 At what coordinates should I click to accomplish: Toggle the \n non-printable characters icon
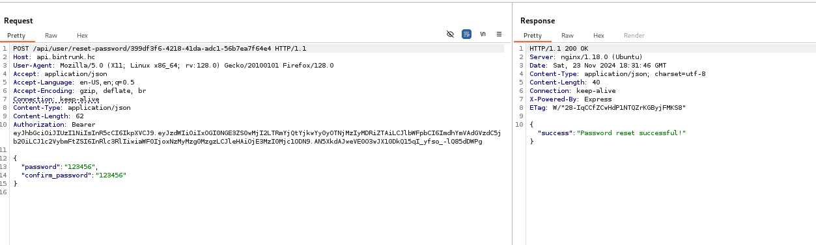tap(483, 34)
